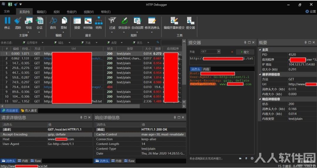Screen dimensions: 317x168
Task: Open the 结构 (Structure) view
Action: (x=99, y=20)
